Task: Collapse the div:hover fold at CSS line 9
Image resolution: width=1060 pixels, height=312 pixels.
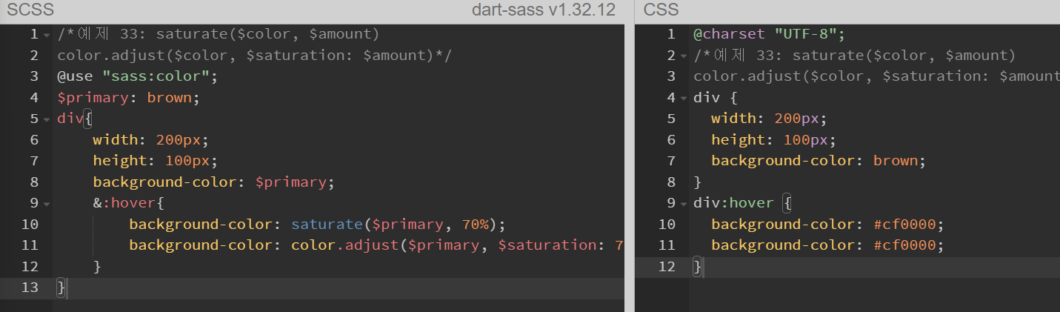Action: (682, 204)
